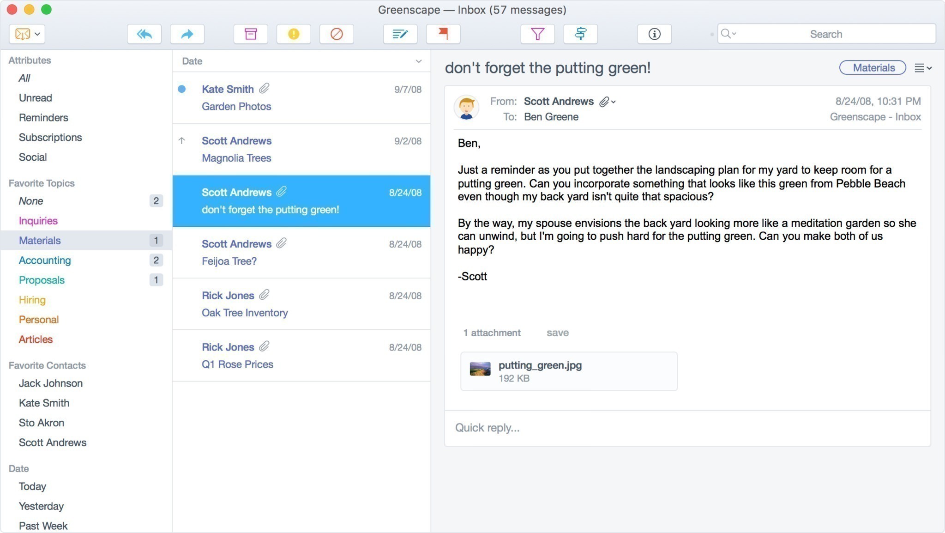Click the putting_green.jpg thumbnail

point(479,370)
